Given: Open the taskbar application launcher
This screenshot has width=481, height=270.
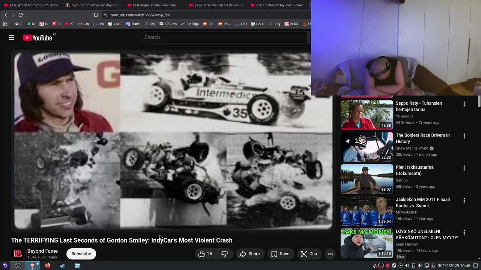Looking at the screenshot, I should coord(5,265).
